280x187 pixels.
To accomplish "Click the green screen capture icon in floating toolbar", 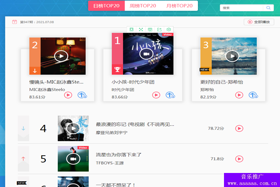I will (150, 29).
